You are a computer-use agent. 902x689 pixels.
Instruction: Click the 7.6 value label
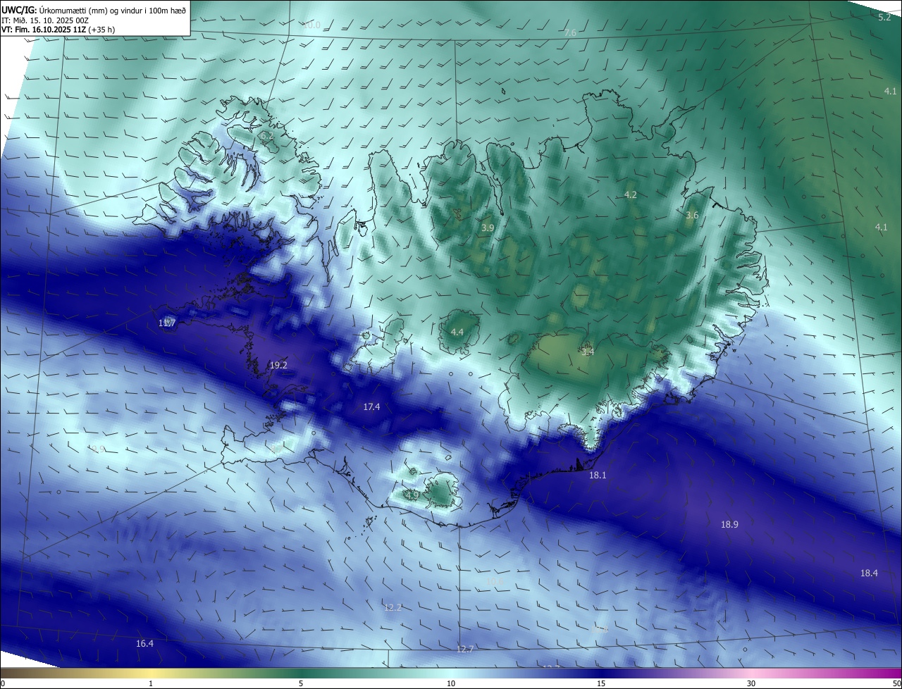570,32
